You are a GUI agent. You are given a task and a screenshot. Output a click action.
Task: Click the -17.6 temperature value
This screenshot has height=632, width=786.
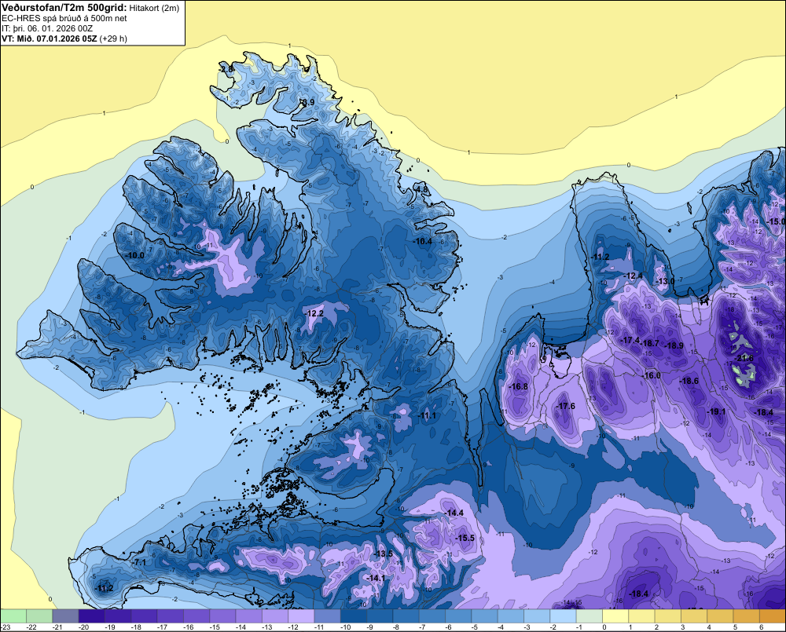tap(566, 406)
